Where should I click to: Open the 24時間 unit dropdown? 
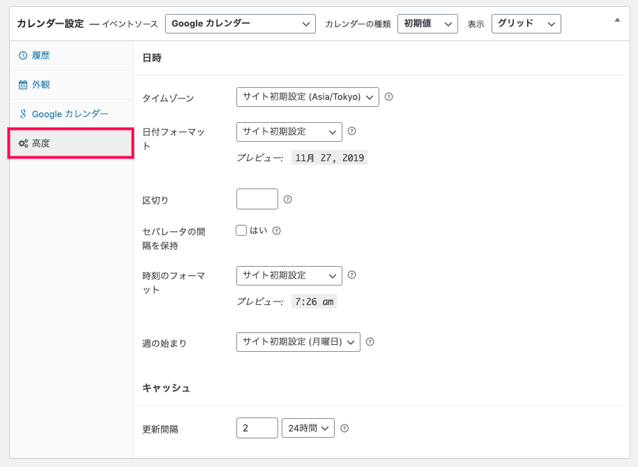click(x=308, y=428)
